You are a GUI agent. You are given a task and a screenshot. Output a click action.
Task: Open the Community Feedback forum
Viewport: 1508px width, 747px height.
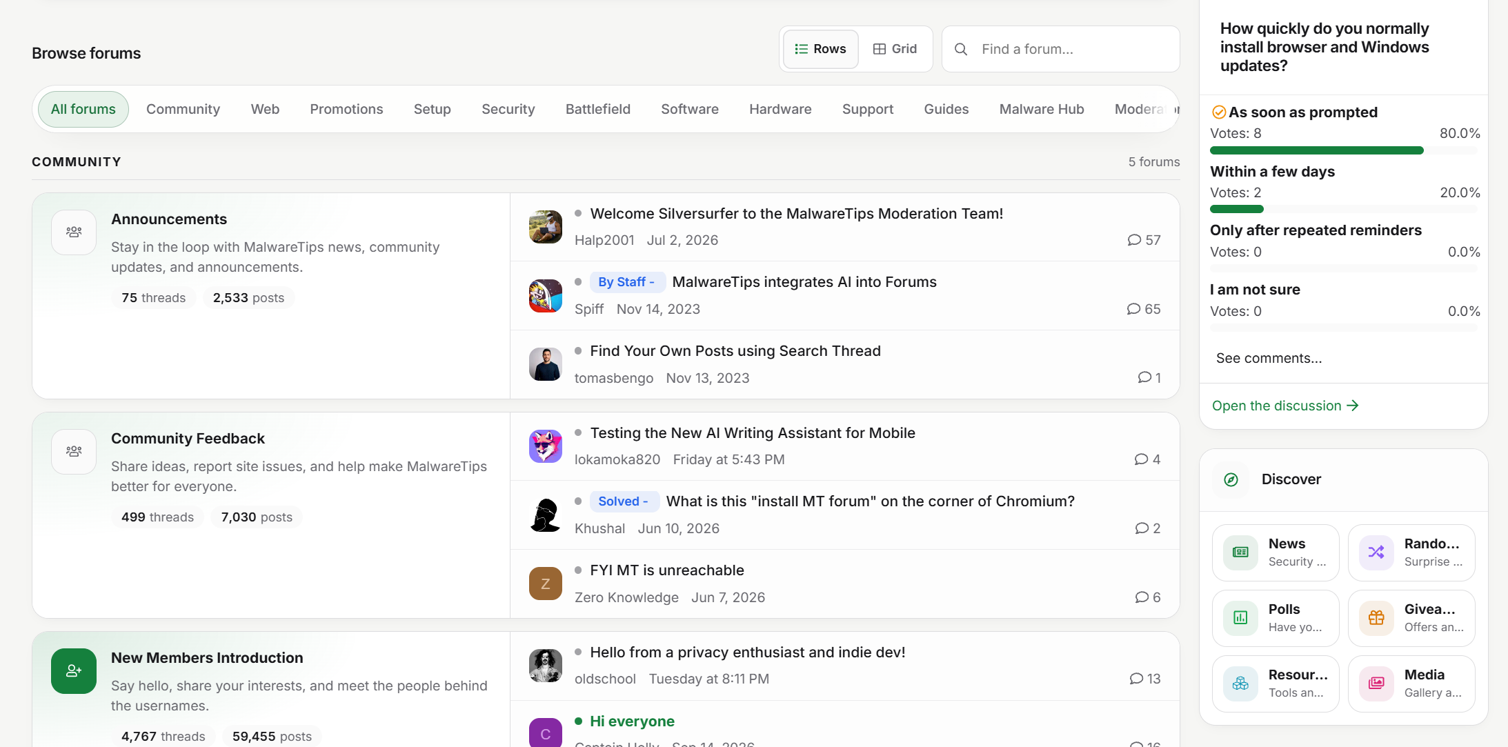(188, 438)
